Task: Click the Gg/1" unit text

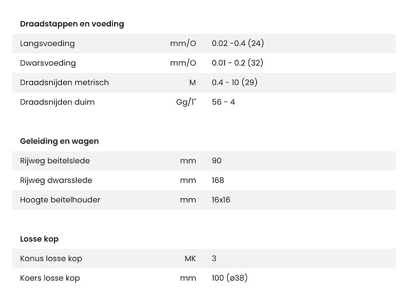Action: pos(186,102)
